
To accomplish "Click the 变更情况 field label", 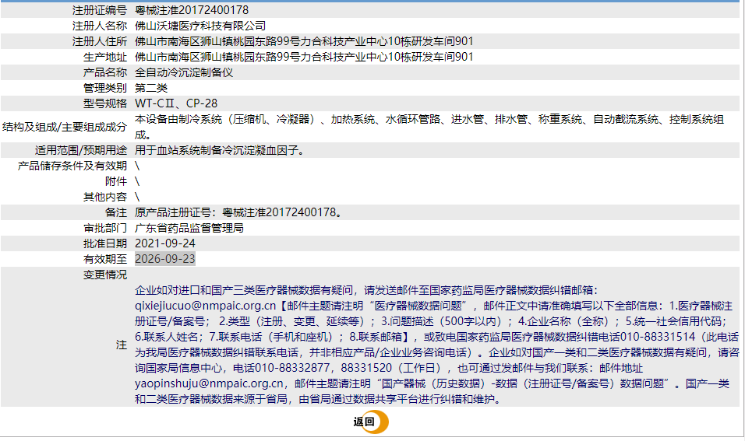I will coord(105,275).
